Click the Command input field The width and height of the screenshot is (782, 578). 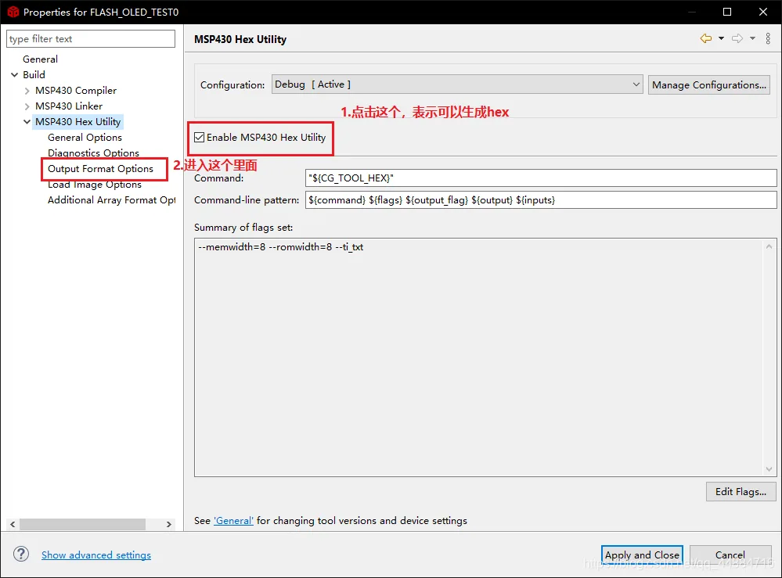[541, 178]
